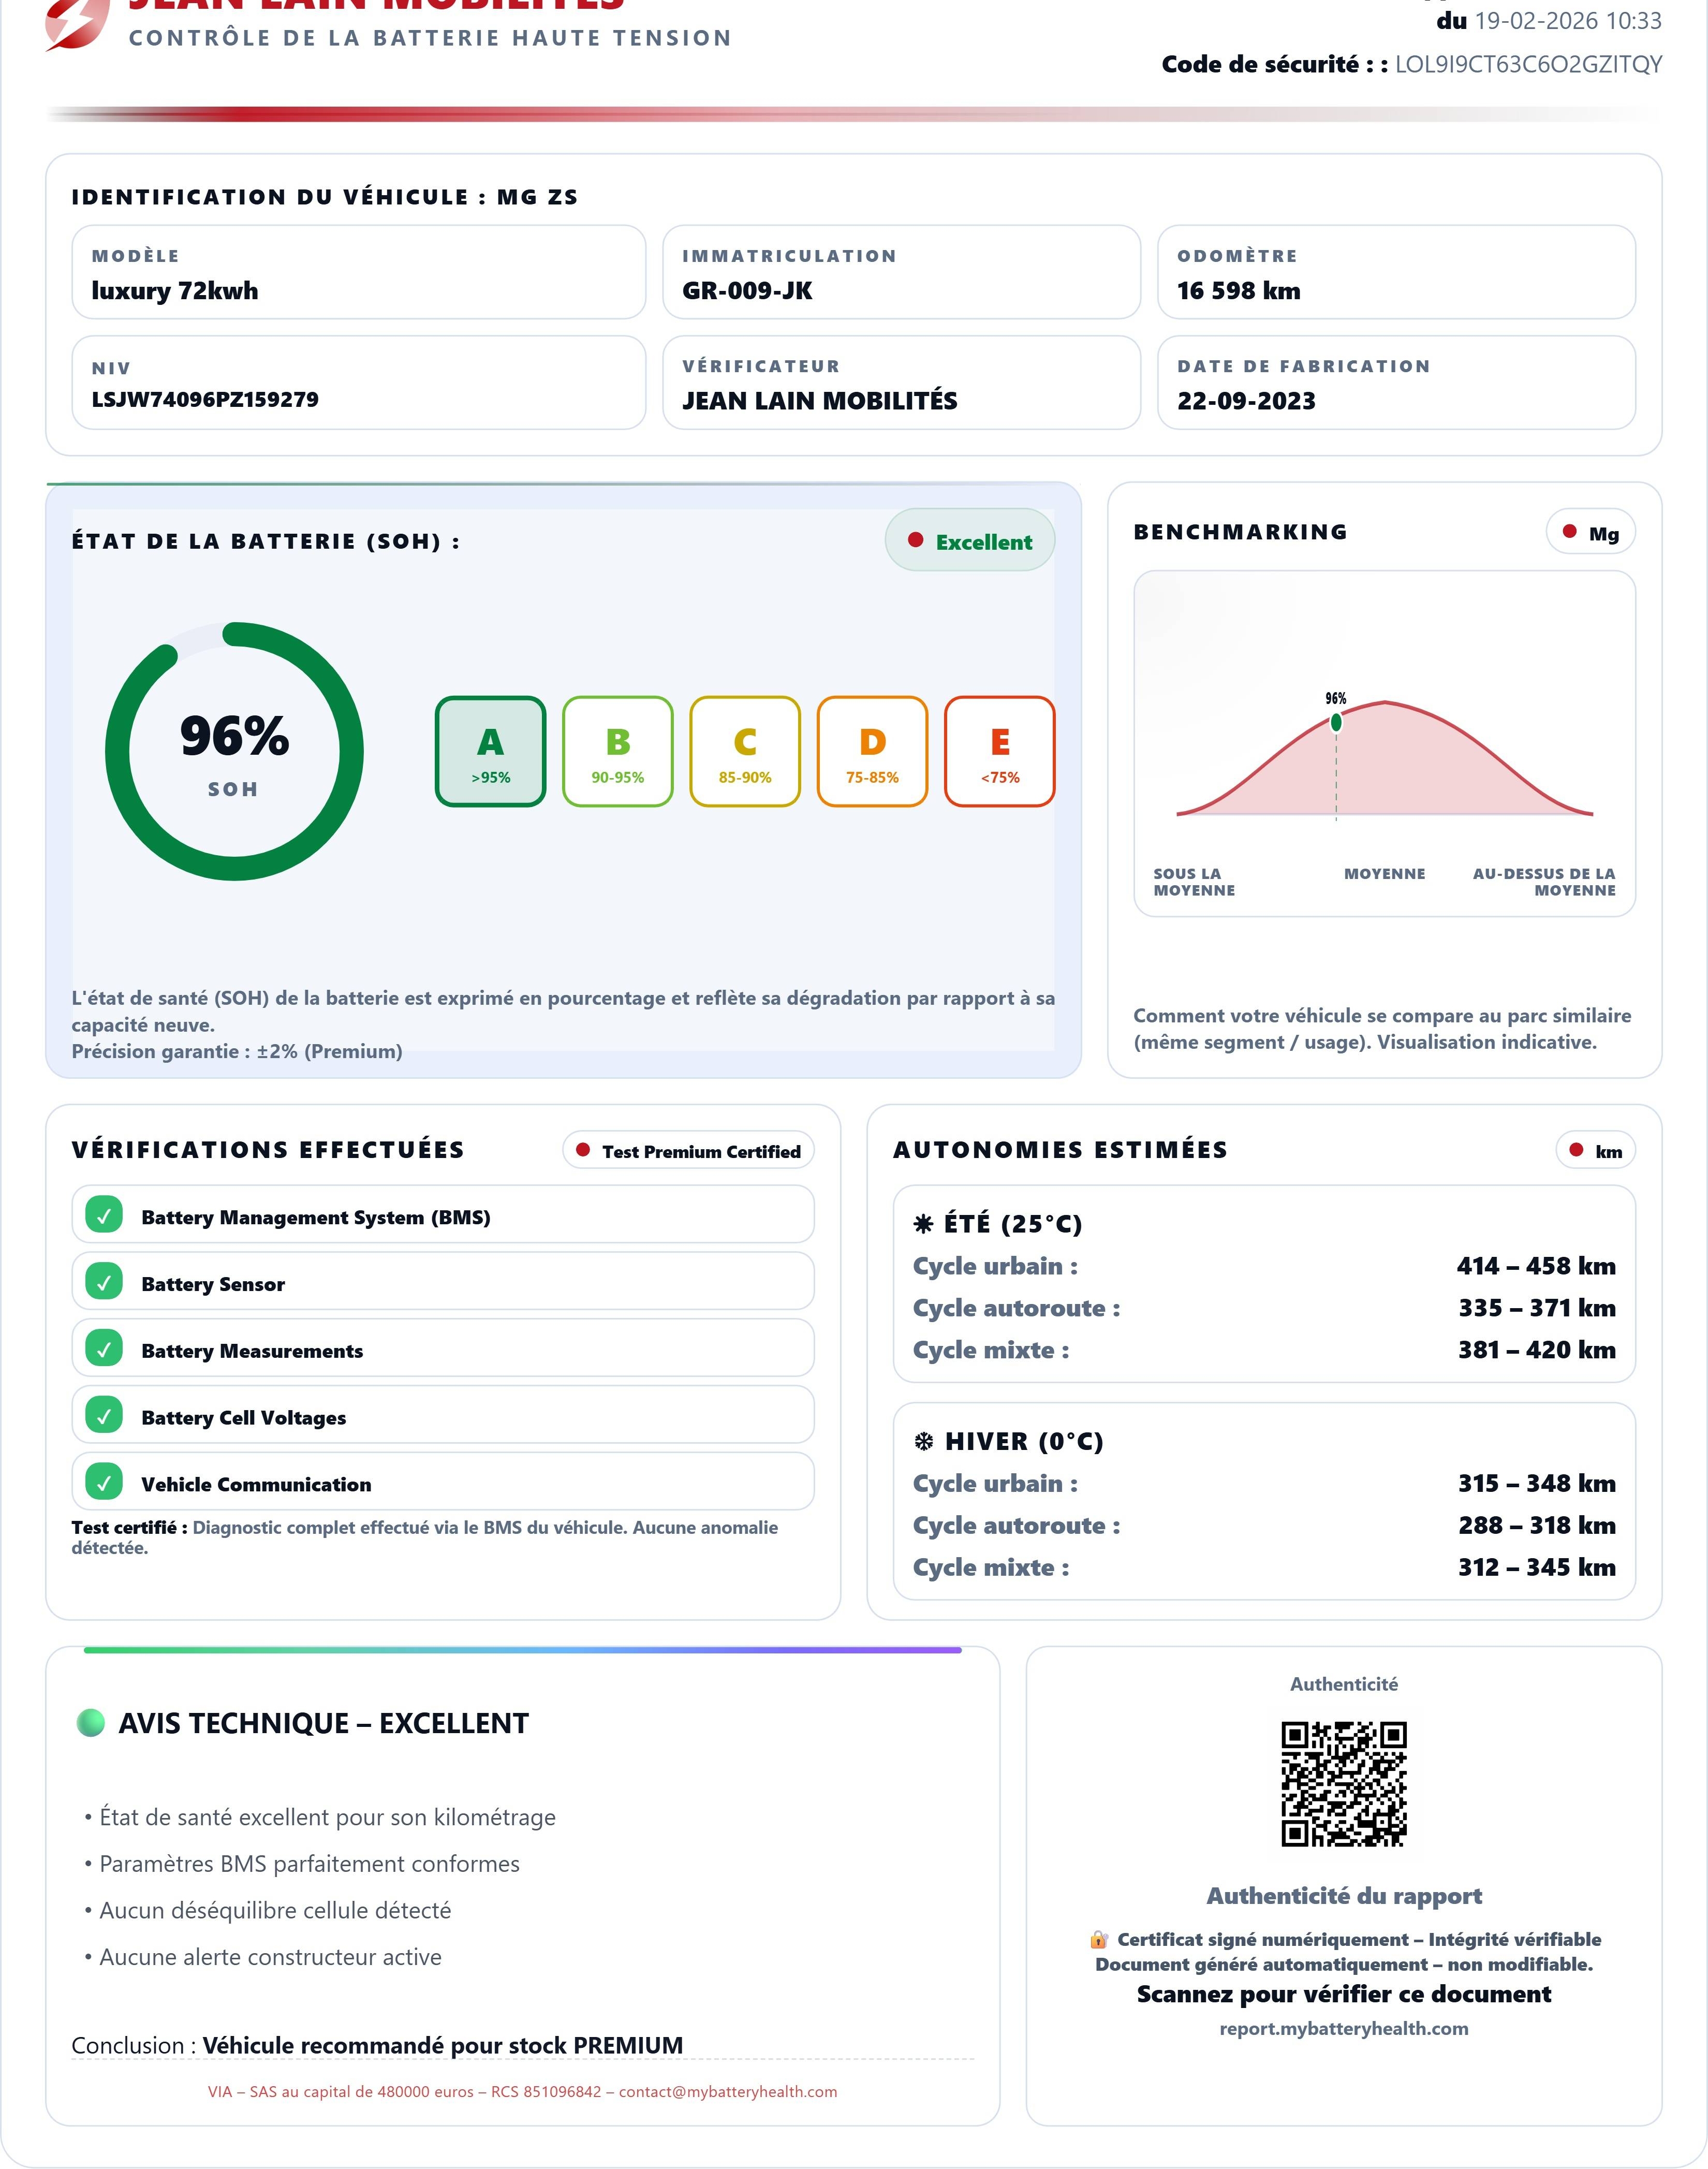Viewport: 1708px width, 2169px height.
Task: Select the grade C 85-90% box
Action: 745,752
